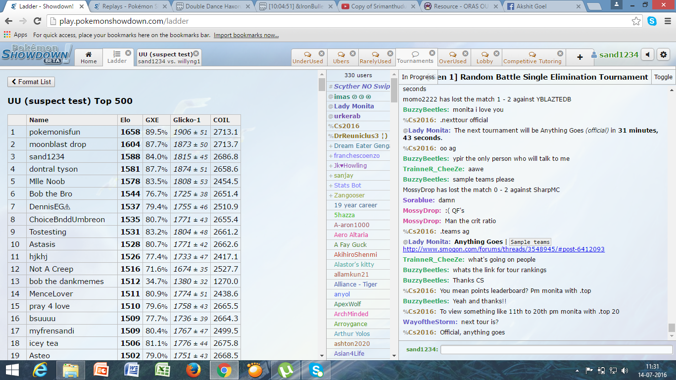Image resolution: width=676 pixels, height=380 pixels.
Task: Open the Showdown sound volume icon
Action: coord(647,55)
